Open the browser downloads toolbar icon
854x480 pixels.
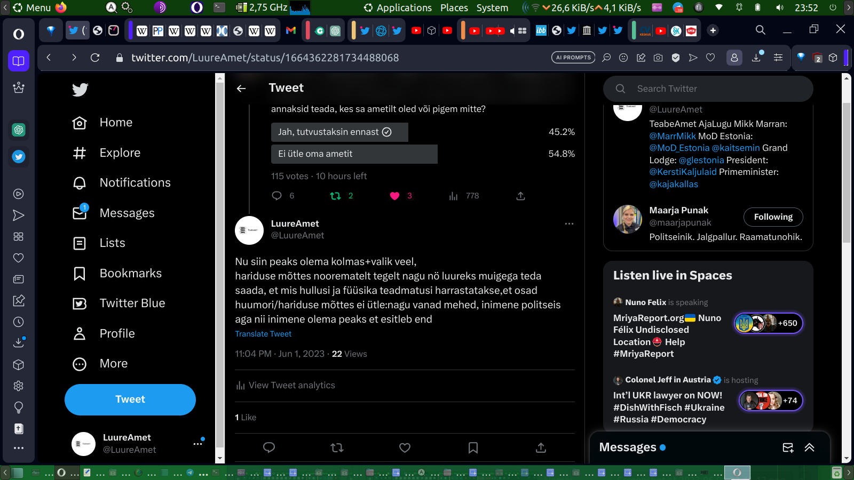[756, 58]
